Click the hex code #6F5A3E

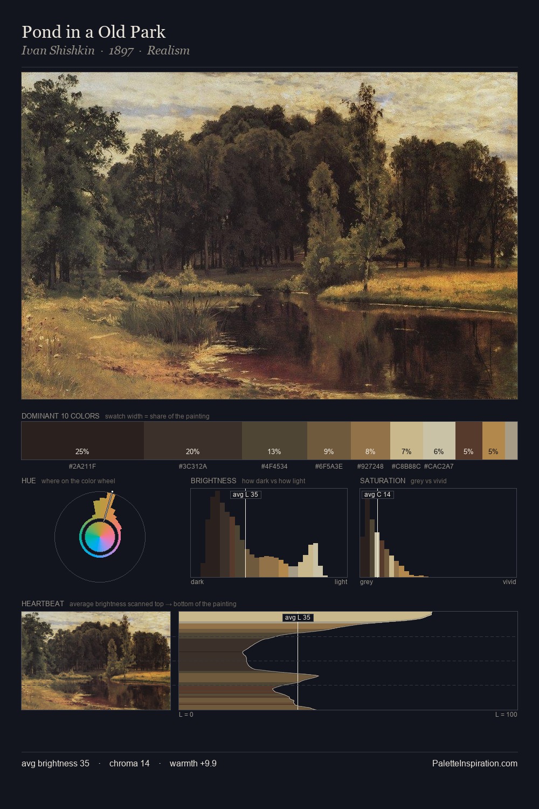(x=329, y=467)
